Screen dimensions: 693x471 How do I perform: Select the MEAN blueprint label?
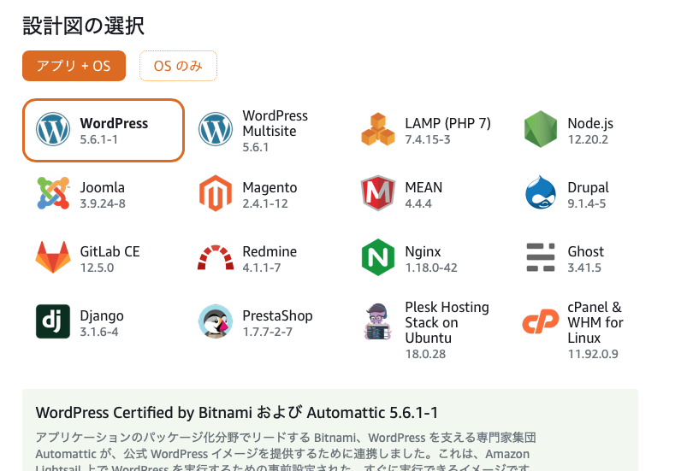(x=423, y=187)
